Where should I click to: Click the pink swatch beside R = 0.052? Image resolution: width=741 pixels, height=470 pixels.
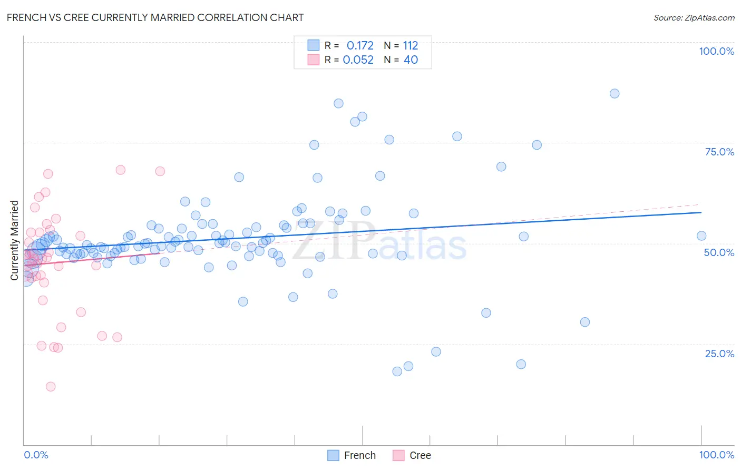[x=313, y=60]
